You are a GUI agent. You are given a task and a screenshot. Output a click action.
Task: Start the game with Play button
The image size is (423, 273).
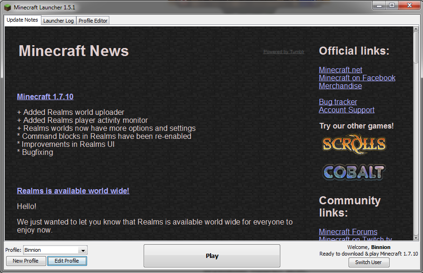tap(212, 256)
